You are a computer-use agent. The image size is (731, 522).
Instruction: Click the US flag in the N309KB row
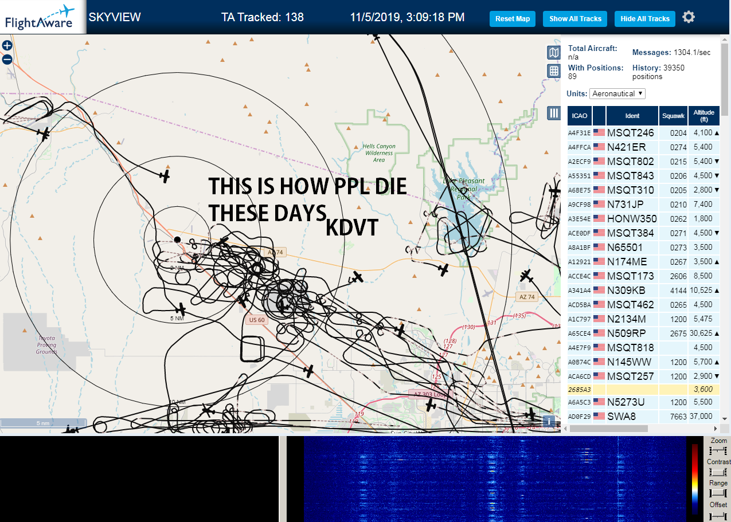(x=599, y=290)
